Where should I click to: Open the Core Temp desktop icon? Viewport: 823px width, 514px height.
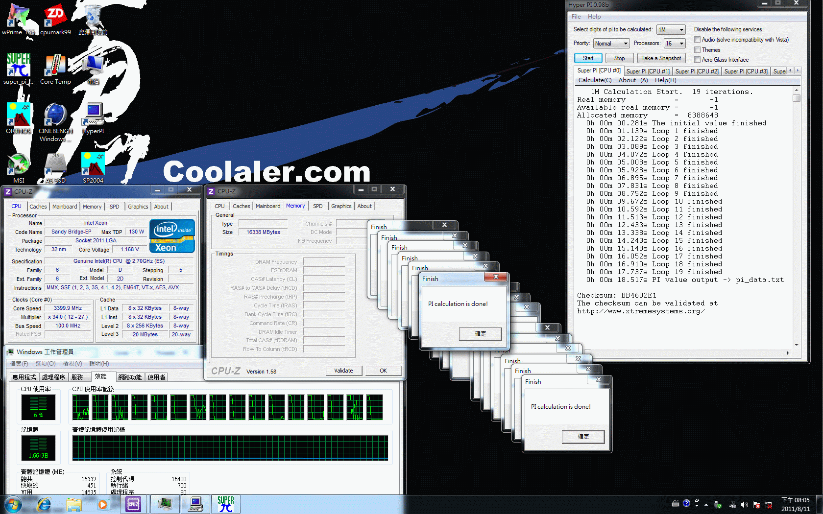55,69
